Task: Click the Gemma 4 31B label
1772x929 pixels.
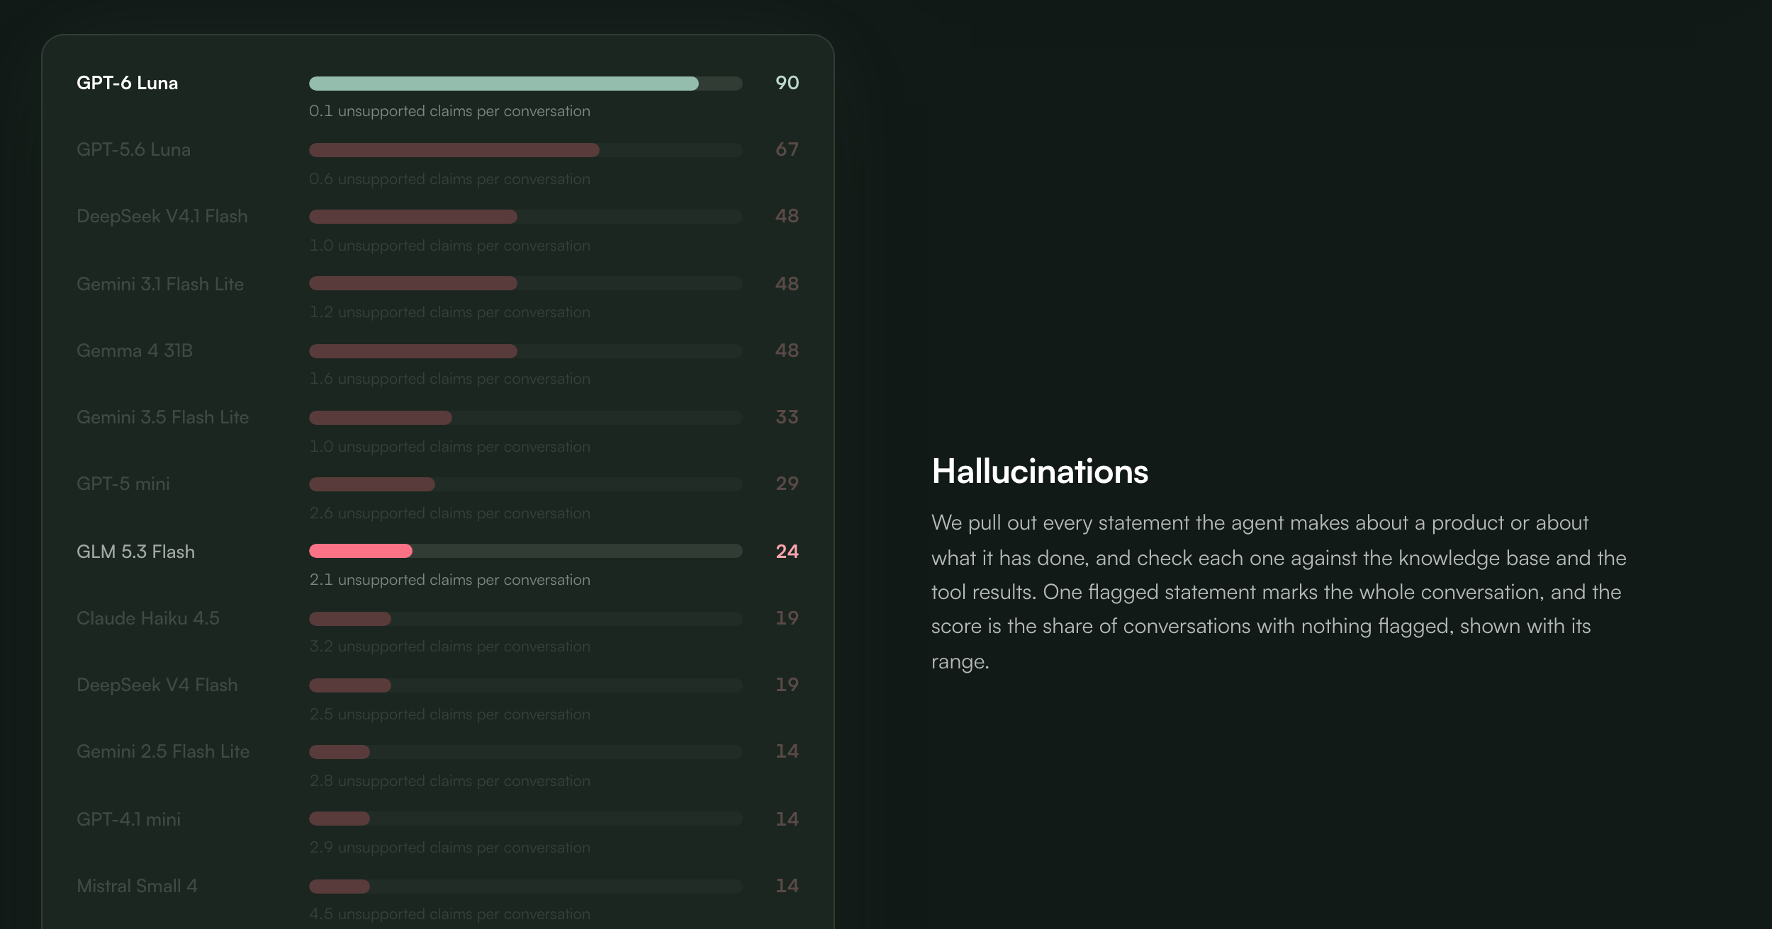Action: (135, 350)
